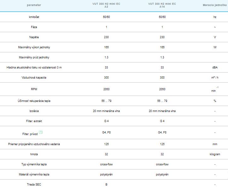Click 'Priemer pripojeného vzduchového vedenia' label
The image size is (228, 189).
click(34, 144)
